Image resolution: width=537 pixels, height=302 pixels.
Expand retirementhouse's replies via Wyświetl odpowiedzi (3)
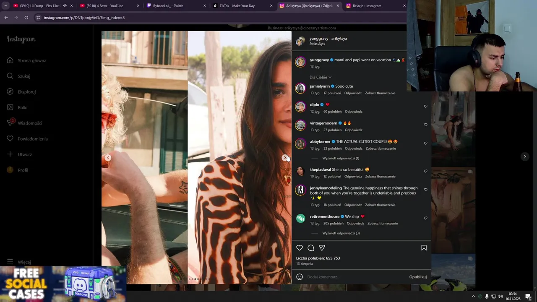click(x=341, y=233)
